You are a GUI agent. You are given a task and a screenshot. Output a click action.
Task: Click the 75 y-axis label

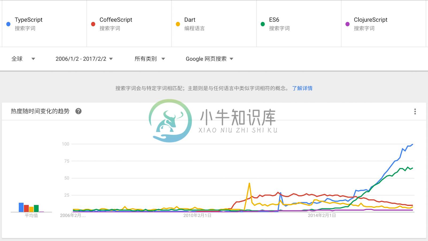(x=67, y=161)
